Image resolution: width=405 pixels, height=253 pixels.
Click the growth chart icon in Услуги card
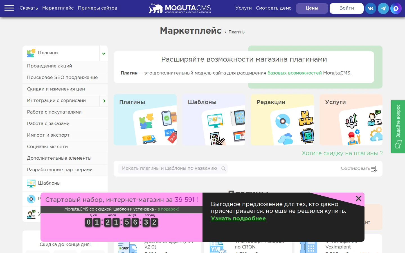tap(352, 121)
